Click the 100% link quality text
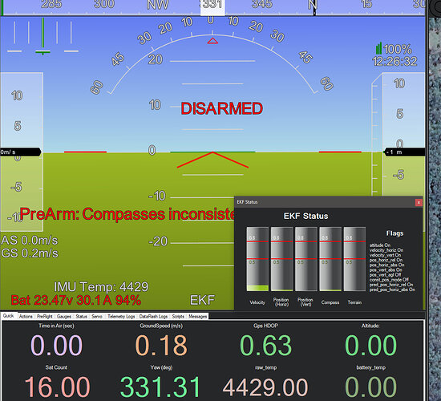This screenshot has height=401, width=441. [x=398, y=50]
